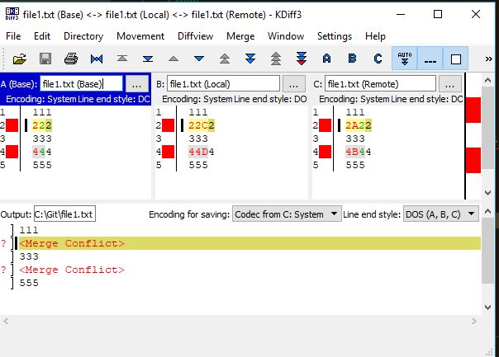Viewport: 499px width, 357px height.
Task: Browse for file B with ellipsis button
Action: (x=294, y=84)
